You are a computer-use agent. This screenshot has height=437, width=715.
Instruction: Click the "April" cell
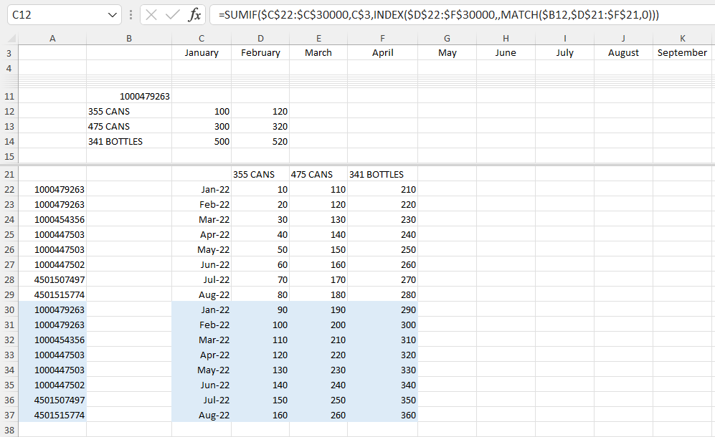(382, 53)
